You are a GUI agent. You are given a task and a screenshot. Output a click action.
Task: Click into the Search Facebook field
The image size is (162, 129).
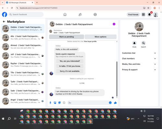coord(26,15)
